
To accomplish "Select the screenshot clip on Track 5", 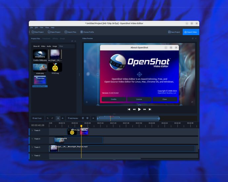I will (84, 132).
